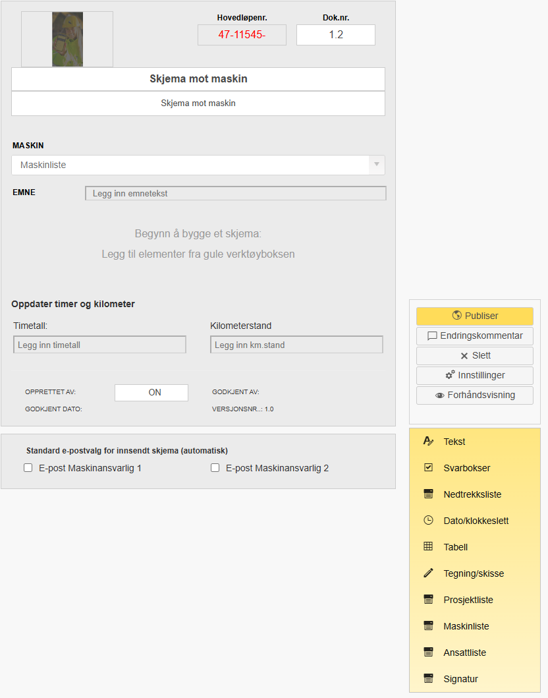Add a Nedtrekksliste element via its icon

(428, 494)
